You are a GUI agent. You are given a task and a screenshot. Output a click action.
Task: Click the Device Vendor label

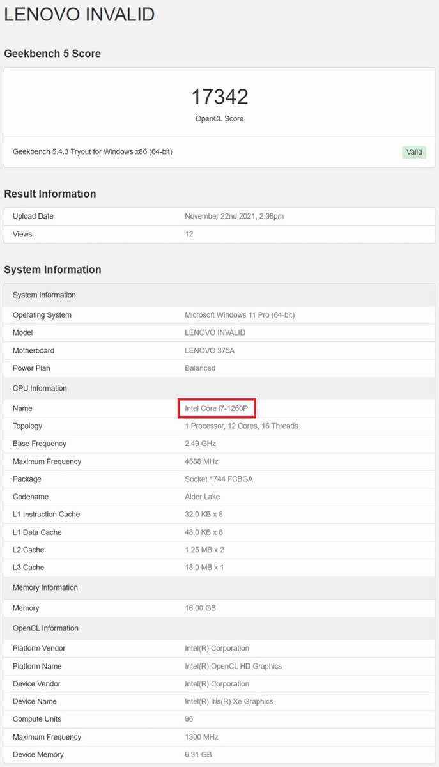(x=36, y=684)
